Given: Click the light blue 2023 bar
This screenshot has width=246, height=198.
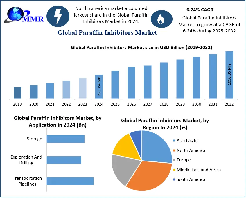Looking at the screenshot, I should point(82,88).
